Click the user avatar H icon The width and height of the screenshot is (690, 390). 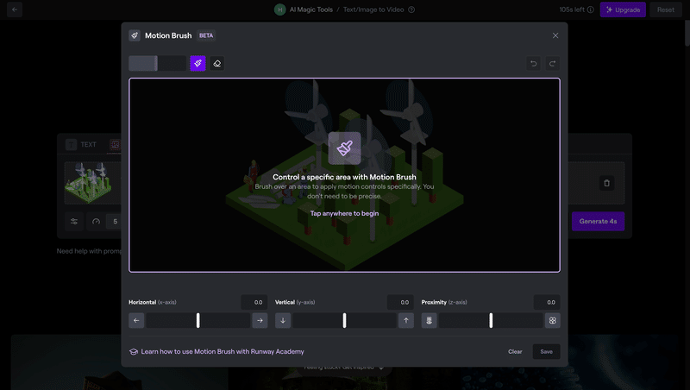coord(279,9)
